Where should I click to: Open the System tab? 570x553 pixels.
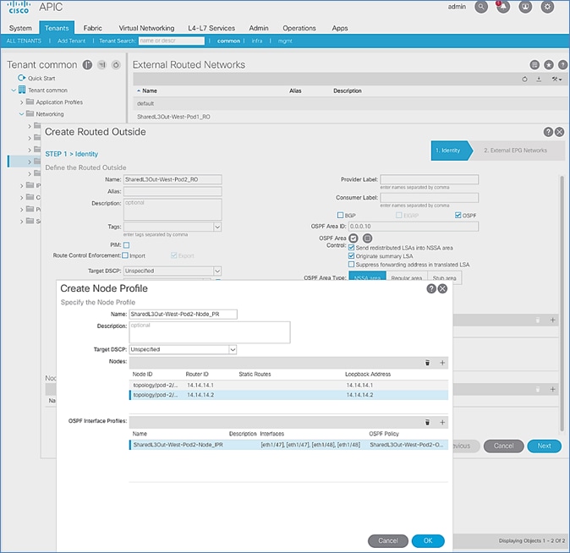click(x=20, y=28)
